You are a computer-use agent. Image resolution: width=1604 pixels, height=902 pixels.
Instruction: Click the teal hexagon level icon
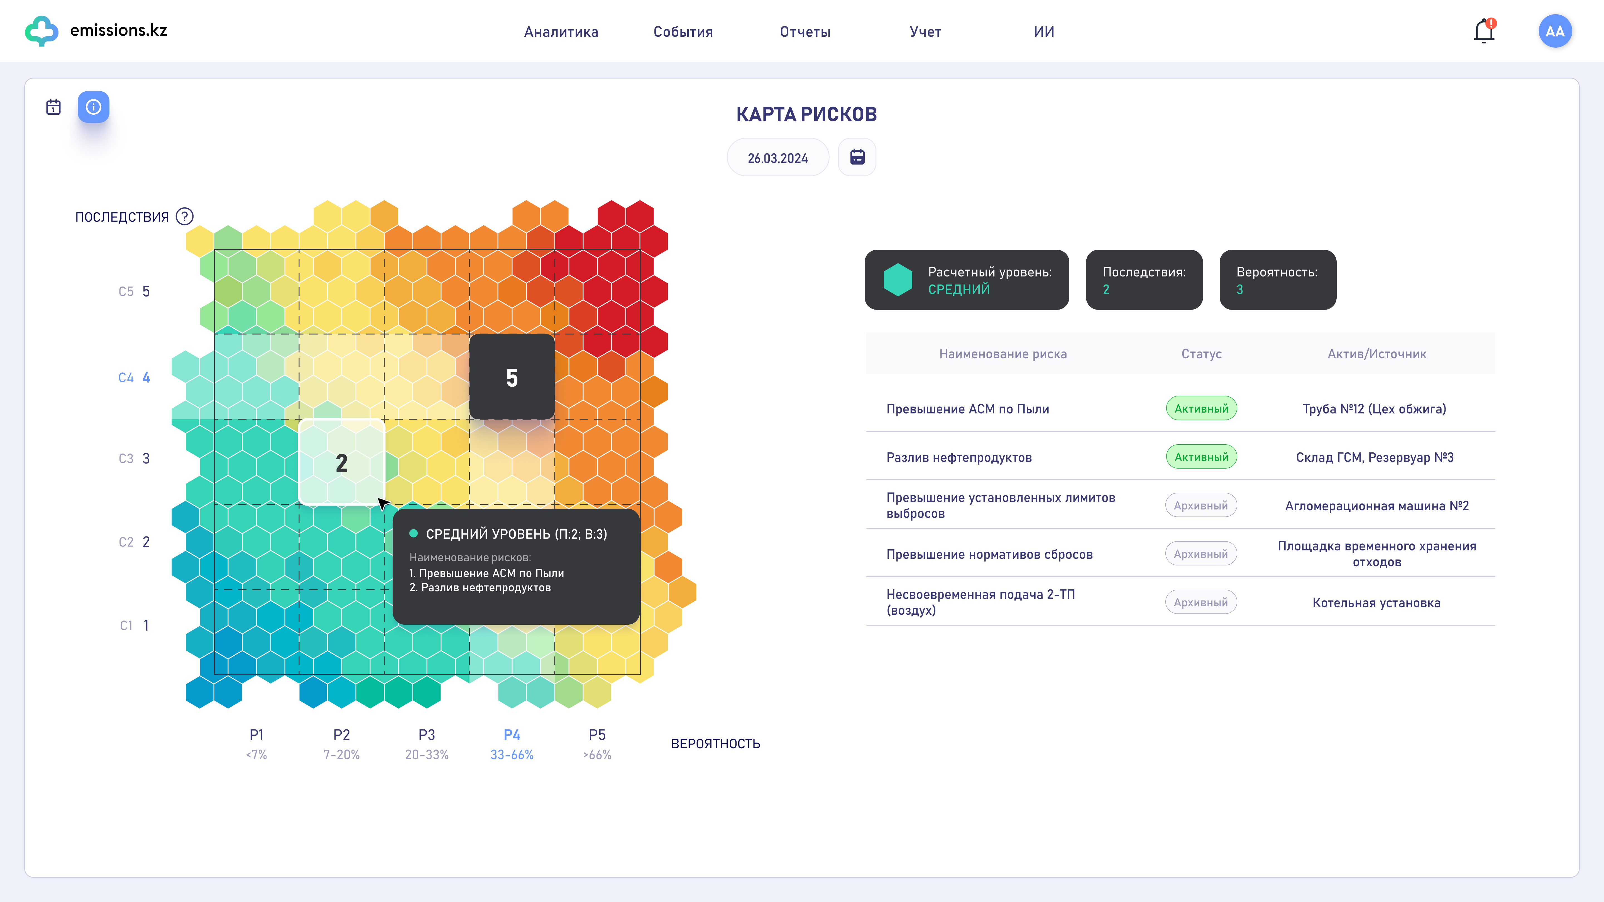[x=897, y=280]
